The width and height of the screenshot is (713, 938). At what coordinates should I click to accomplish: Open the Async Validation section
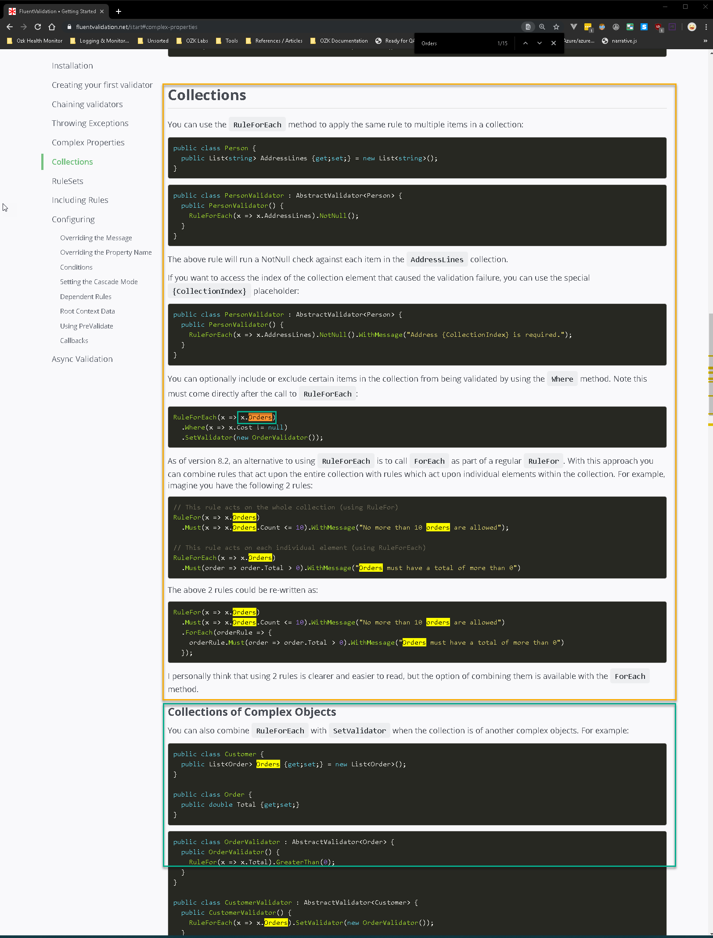(x=82, y=359)
